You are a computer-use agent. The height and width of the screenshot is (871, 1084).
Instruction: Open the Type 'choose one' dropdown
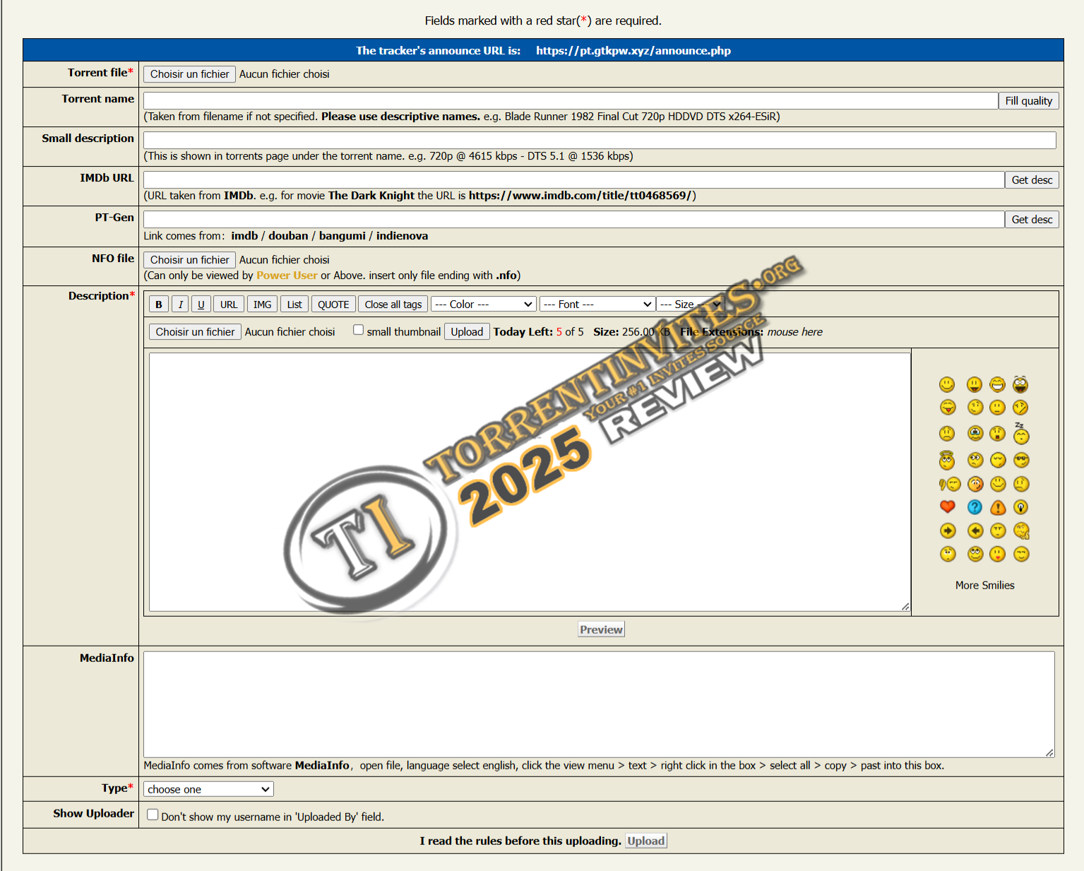tap(208, 789)
